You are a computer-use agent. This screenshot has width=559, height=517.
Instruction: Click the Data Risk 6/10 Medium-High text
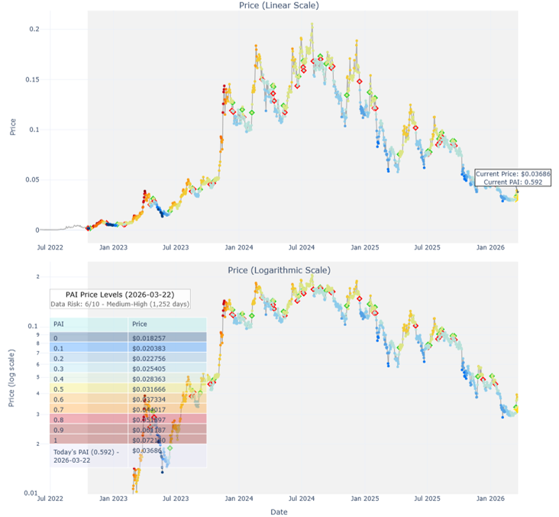pos(120,304)
